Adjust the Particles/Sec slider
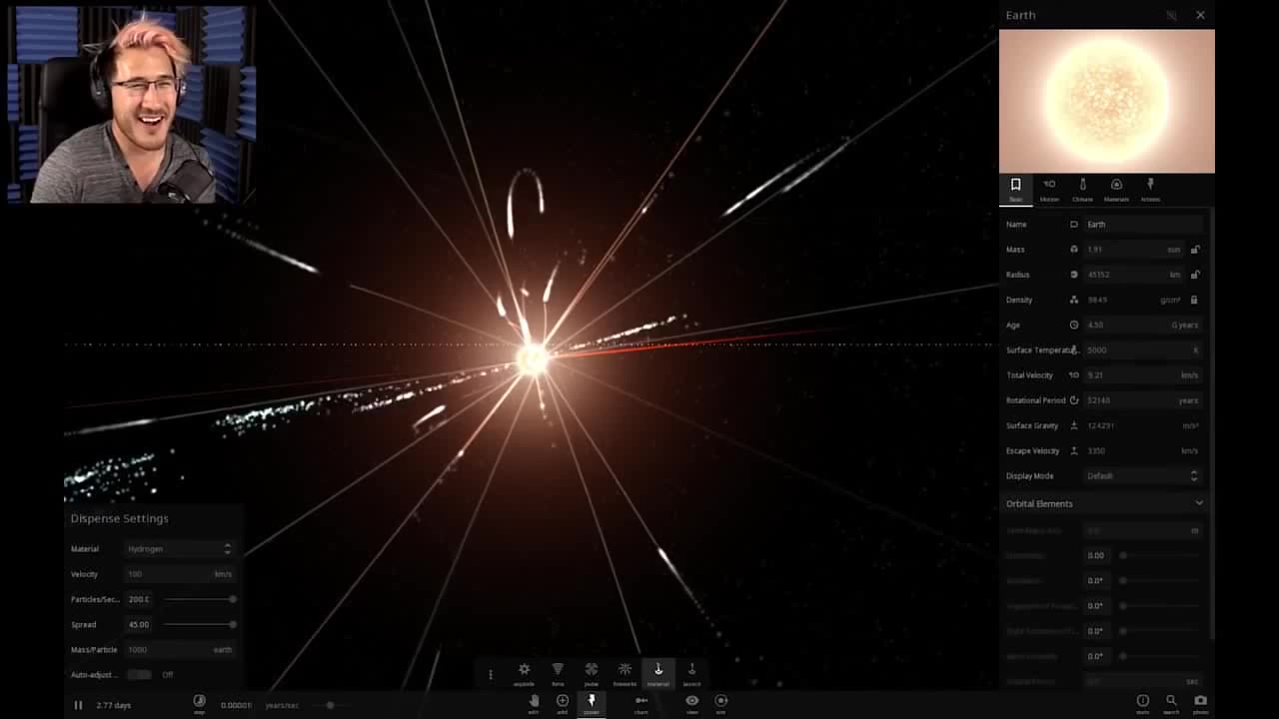Viewport: 1279px width, 719px height. click(x=200, y=599)
